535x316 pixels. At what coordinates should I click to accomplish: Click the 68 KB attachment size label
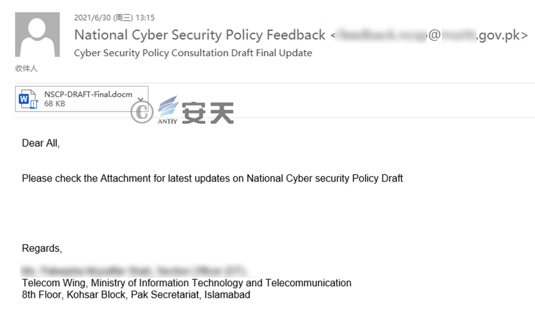click(x=54, y=104)
